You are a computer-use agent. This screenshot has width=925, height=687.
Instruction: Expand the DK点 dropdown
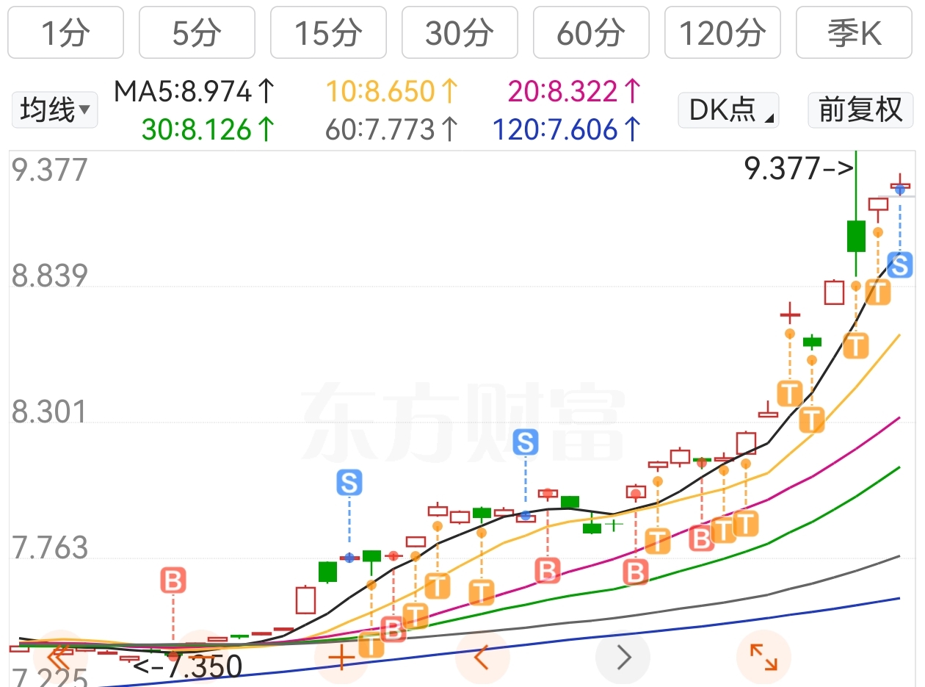click(728, 110)
